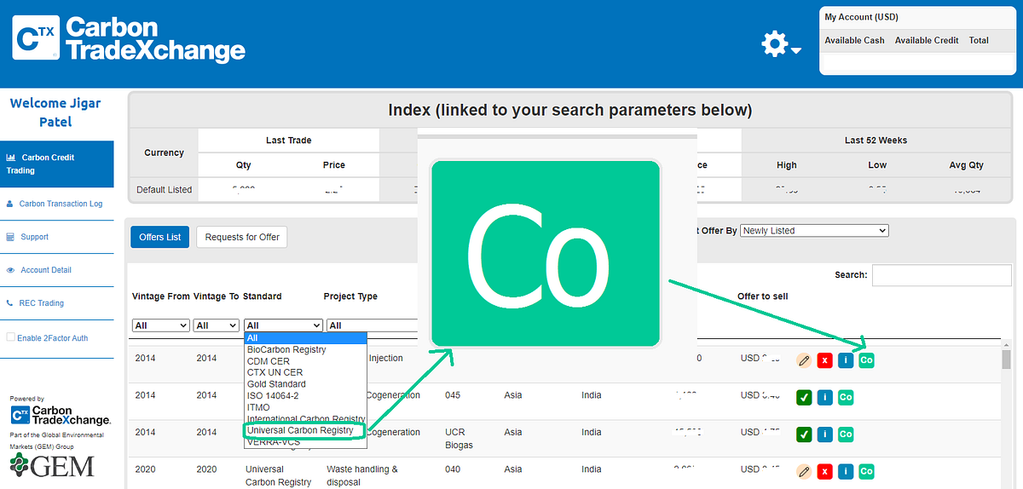Click the Welcome Jigar Patel heading
This screenshot has width=1023, height=489.
tap(55, 112)
